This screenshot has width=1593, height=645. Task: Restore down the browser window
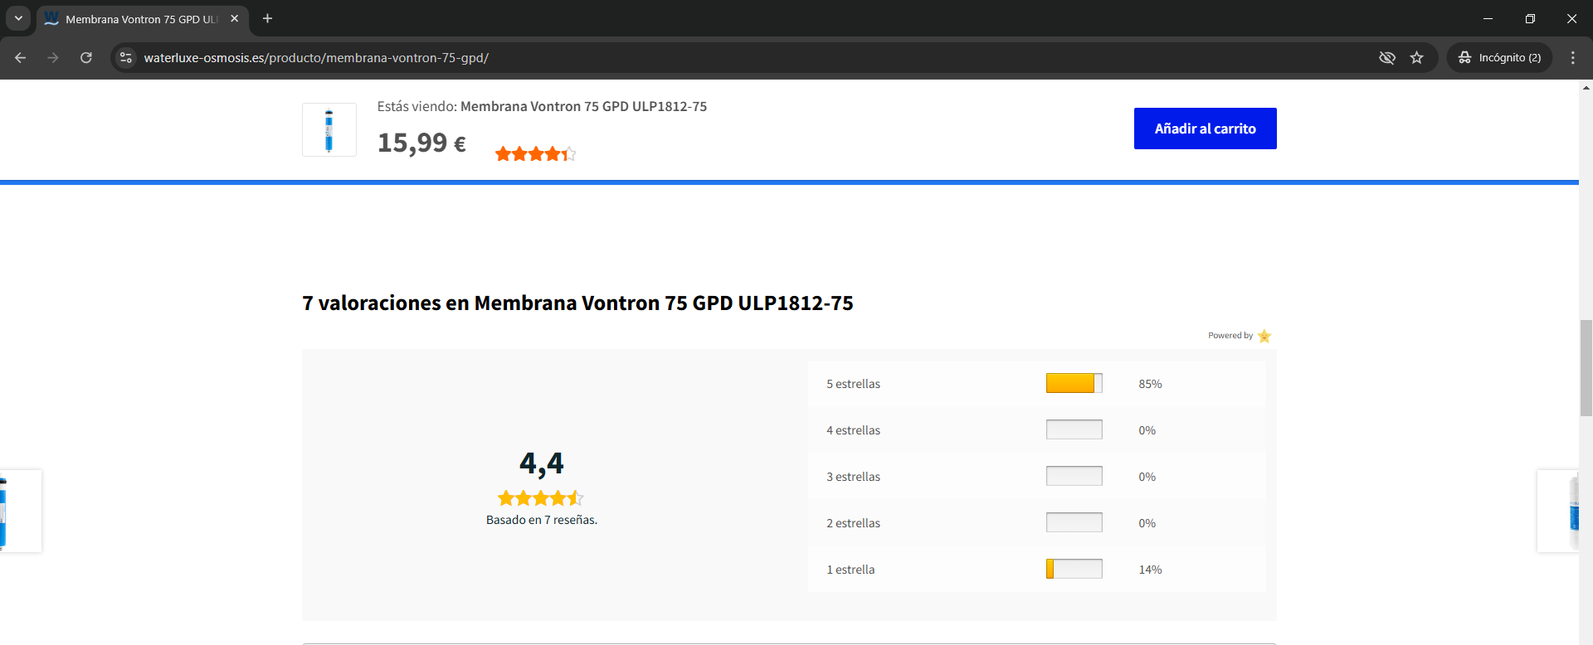click(x=1530, y=18)
